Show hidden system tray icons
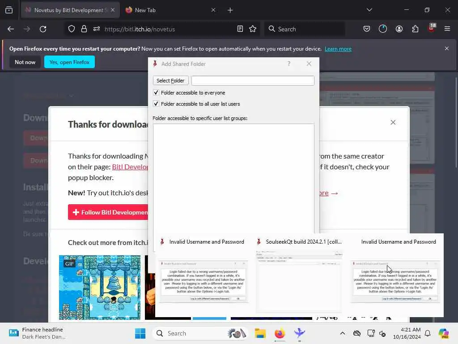 click(x=343, y=333)
